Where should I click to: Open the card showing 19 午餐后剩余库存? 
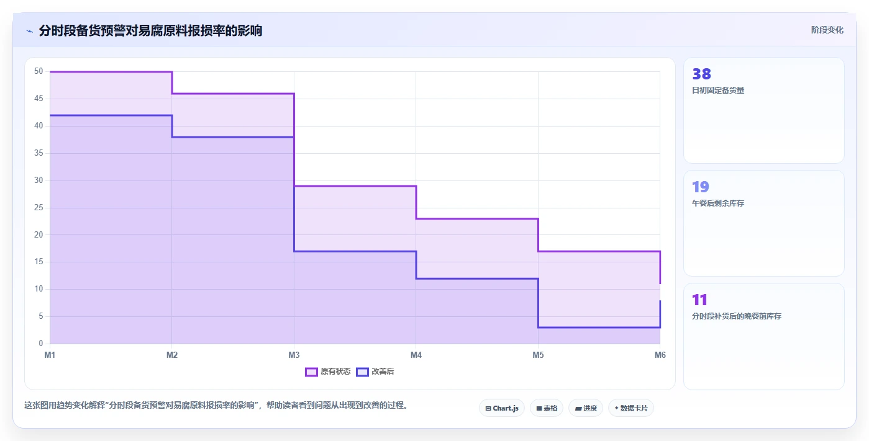764,223
